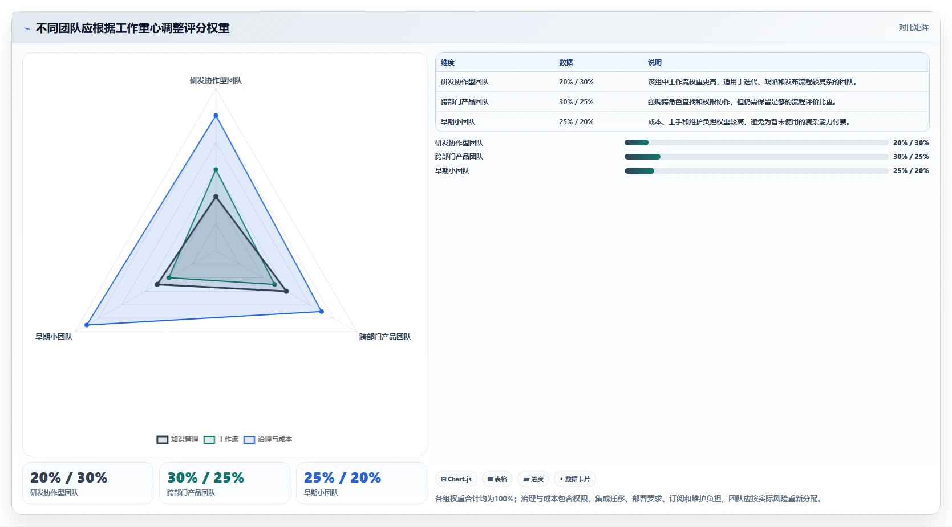Click the blue data point near 早期小团队
Viewport: 952px width, 527px height.
point(87,325)
